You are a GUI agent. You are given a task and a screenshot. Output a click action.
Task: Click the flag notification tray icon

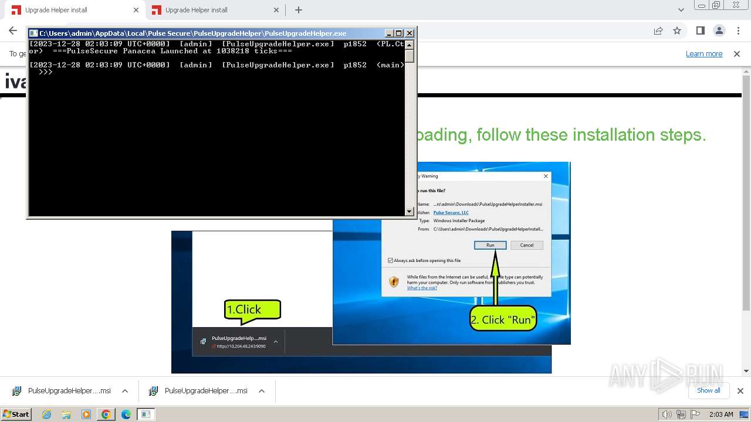click(695, 414)
